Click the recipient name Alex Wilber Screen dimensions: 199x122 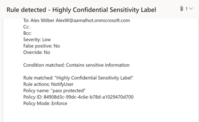(43, 20)
